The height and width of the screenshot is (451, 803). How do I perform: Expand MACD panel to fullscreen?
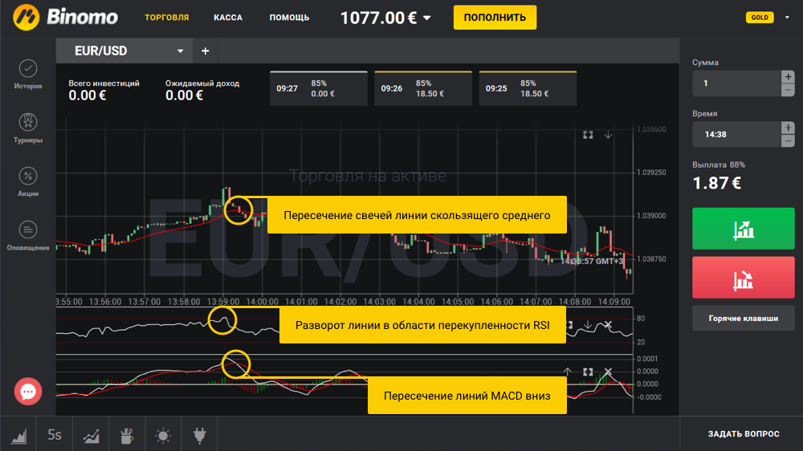pos(588,372)
